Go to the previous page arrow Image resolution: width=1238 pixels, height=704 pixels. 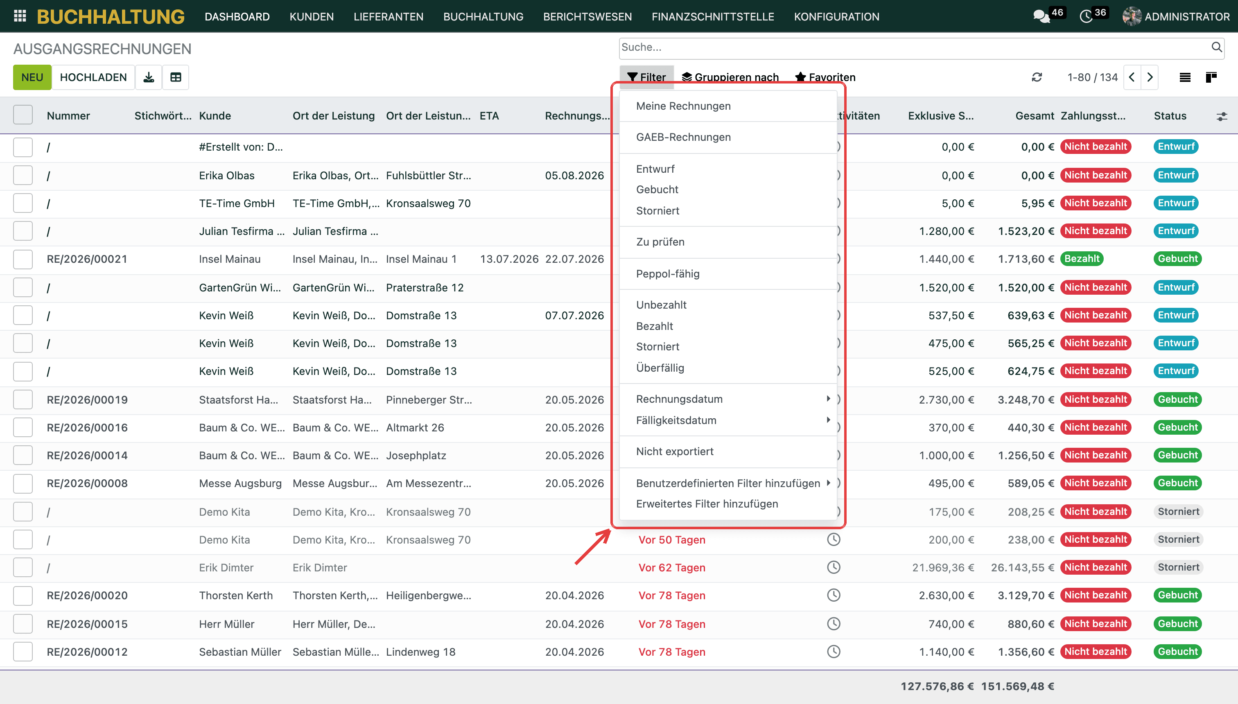(1132, 77)
